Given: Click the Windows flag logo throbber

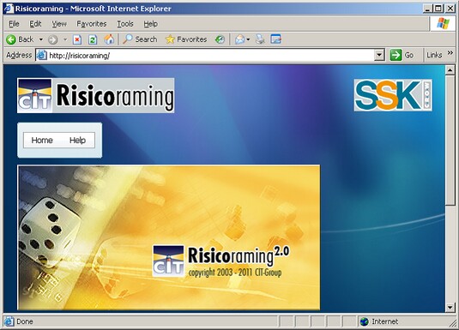Looking at the screenshot, I should point(443,24).
